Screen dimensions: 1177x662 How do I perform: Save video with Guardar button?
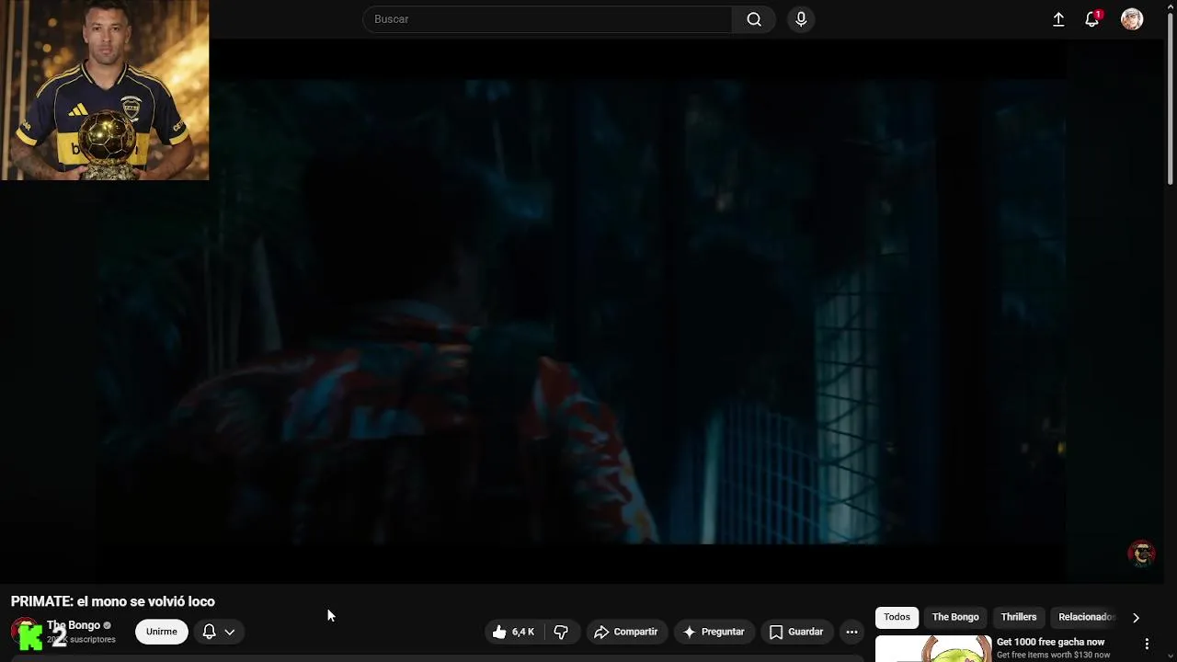point(796,632)
